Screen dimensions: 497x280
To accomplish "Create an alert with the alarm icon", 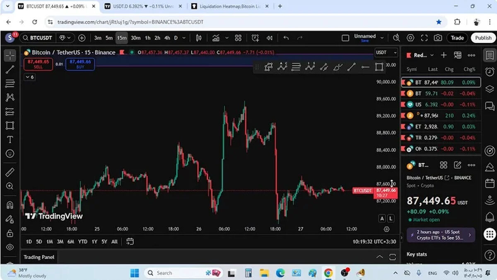I will (255, 38).
